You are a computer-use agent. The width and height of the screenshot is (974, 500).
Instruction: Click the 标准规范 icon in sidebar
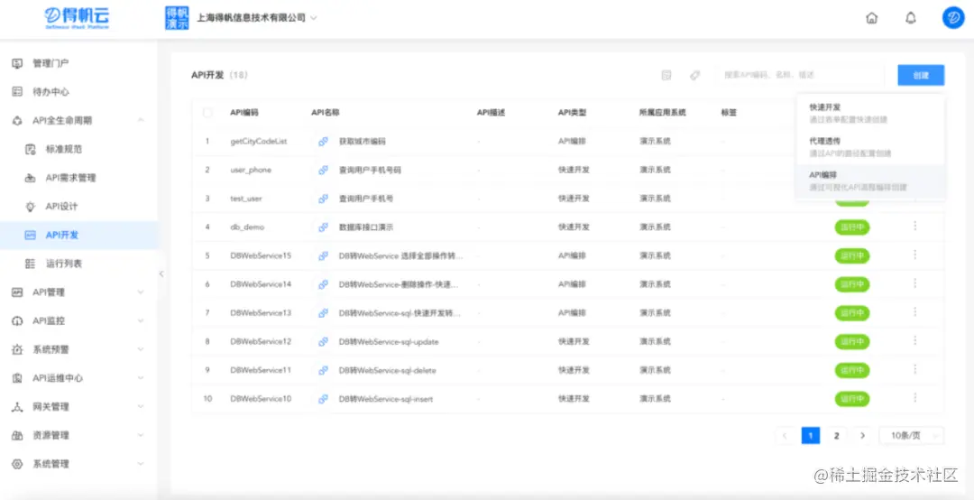(x=30, y=149)
